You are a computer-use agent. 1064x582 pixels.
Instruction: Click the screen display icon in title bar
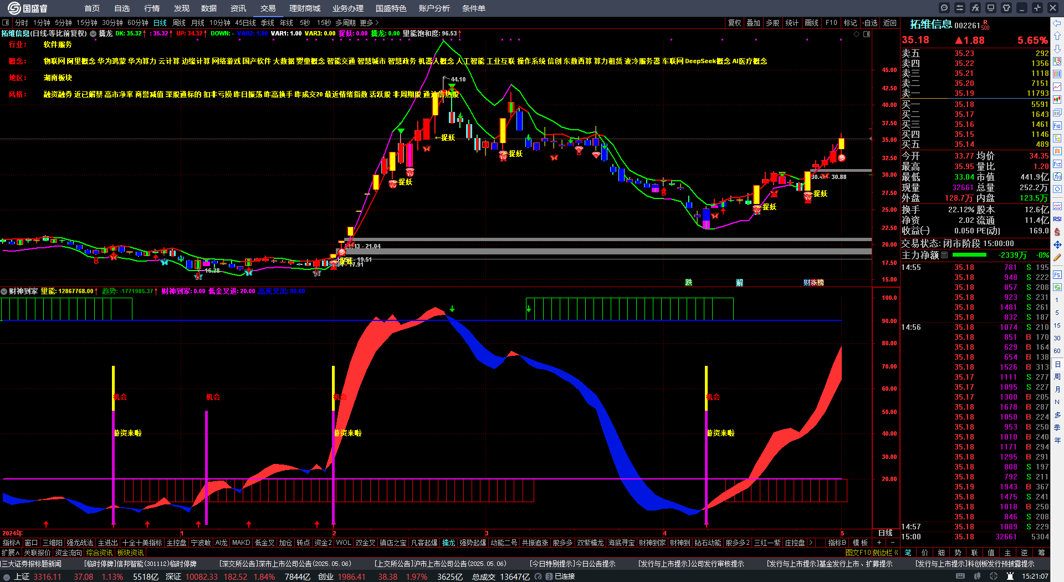991,8
